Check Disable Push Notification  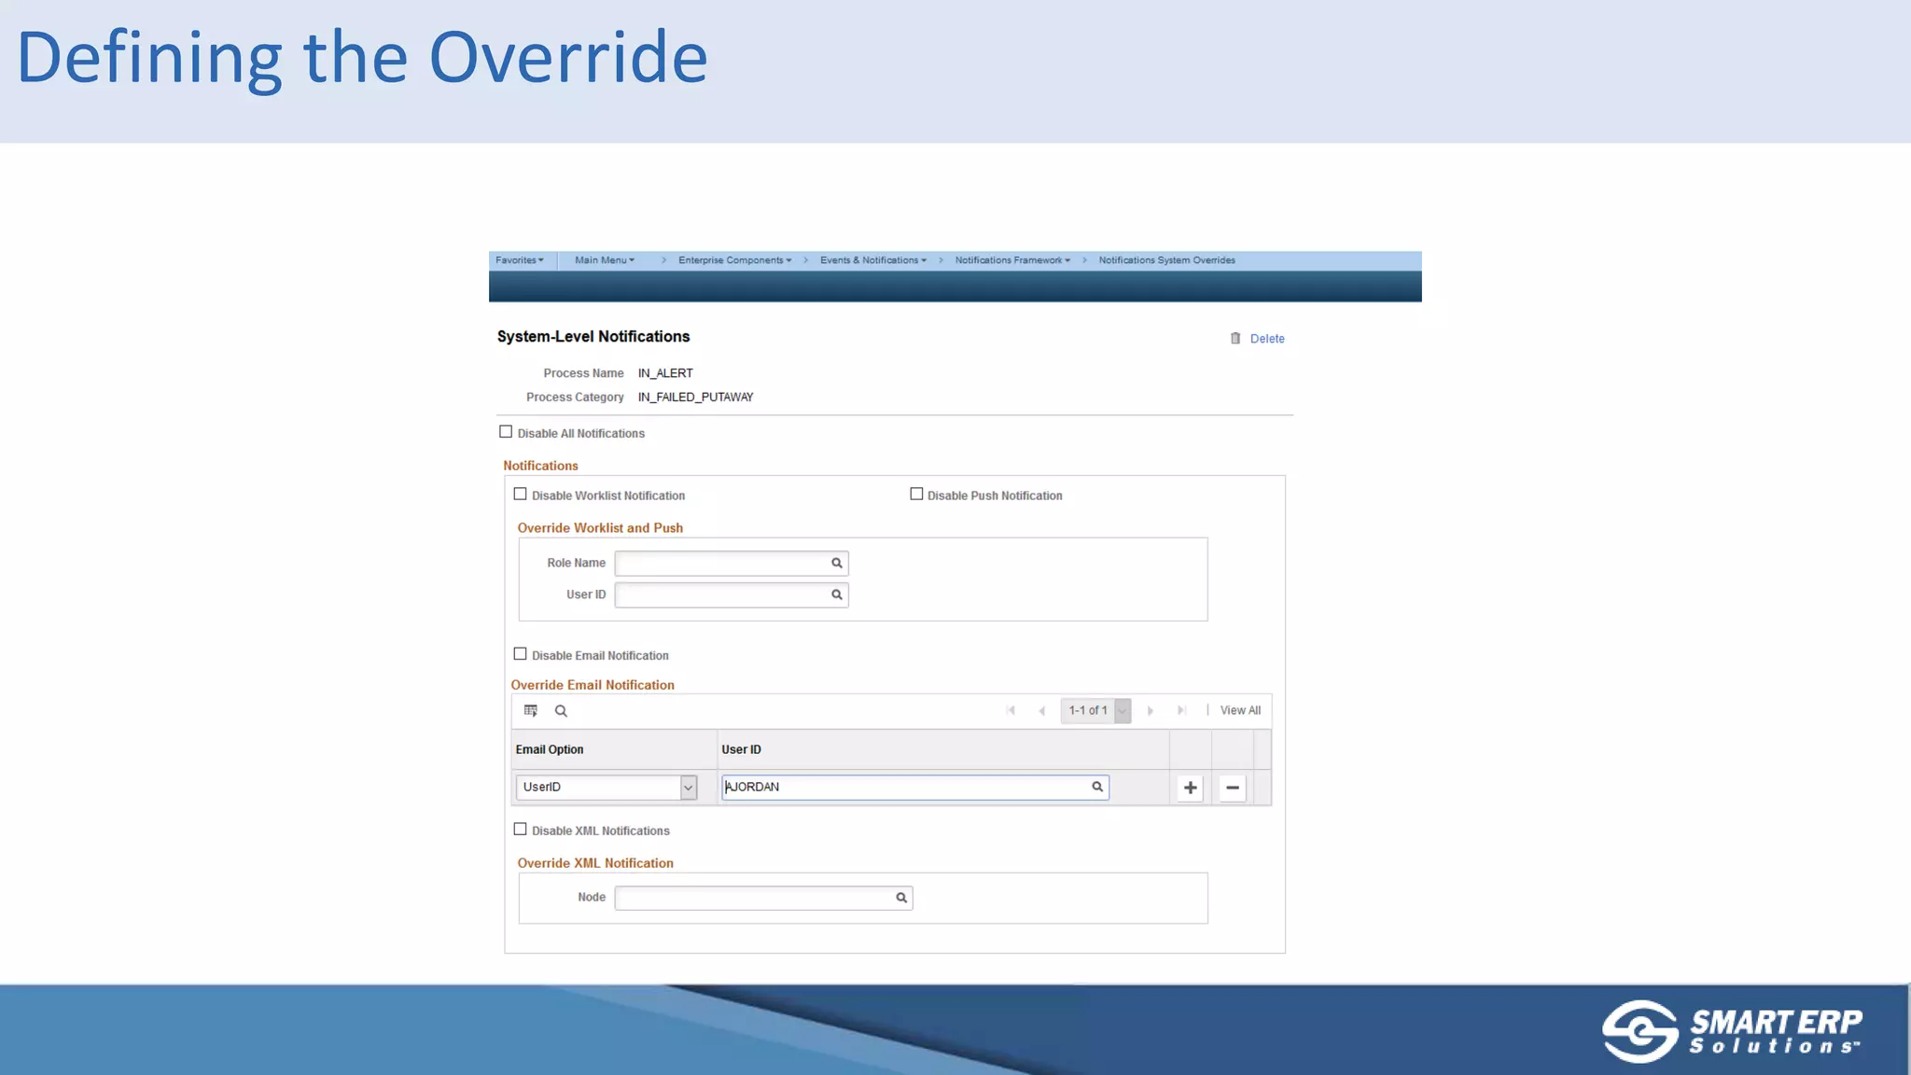click(x=916, y=495)
